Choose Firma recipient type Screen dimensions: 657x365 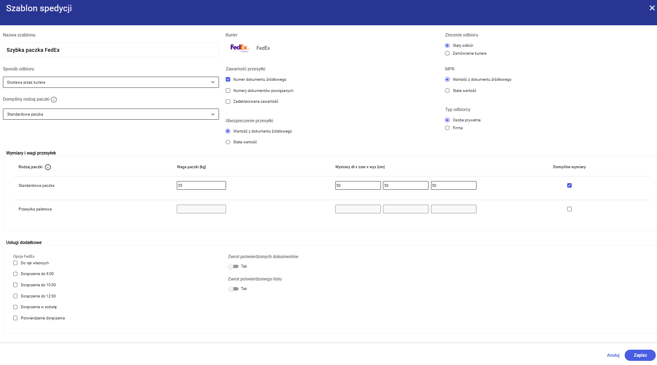(447, 128)
